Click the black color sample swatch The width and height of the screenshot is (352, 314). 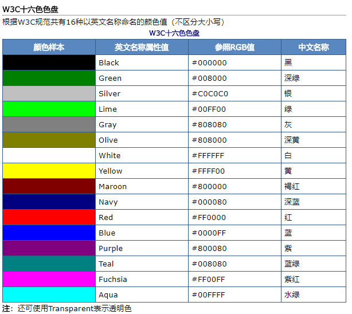49,62
